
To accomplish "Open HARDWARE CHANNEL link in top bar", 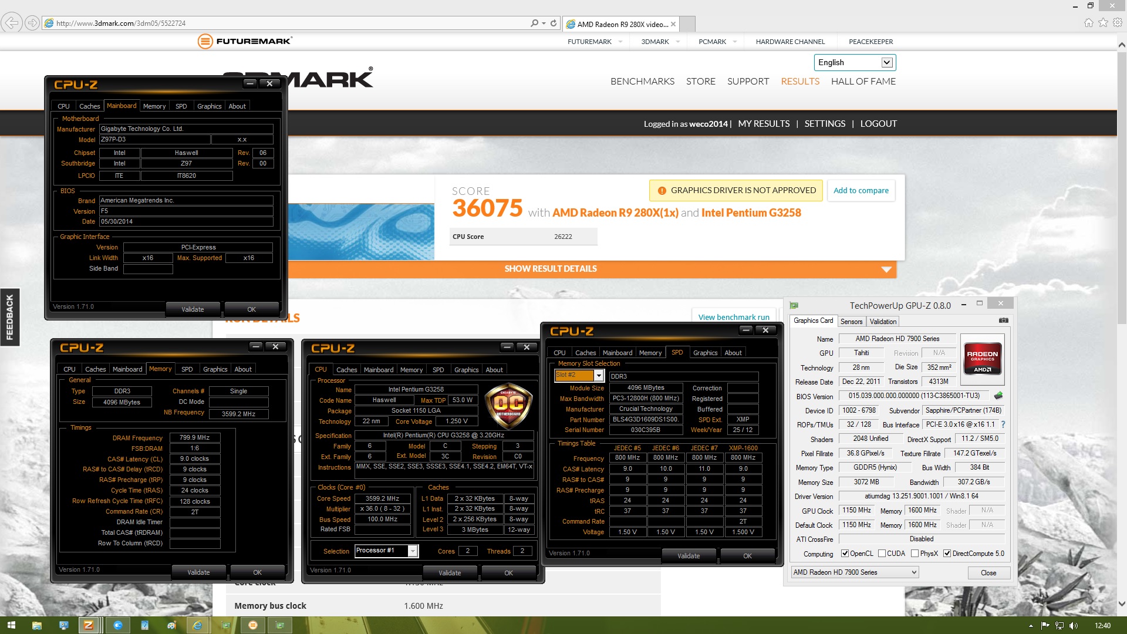I will tap(790, 42).
